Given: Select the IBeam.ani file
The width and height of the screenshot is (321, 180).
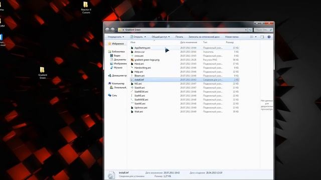Looking at the screenshot, I should pyautogui.click(x=185, y=75).
